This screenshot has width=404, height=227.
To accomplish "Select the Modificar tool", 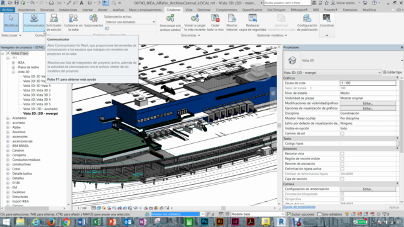I will (x=11, y=23).
